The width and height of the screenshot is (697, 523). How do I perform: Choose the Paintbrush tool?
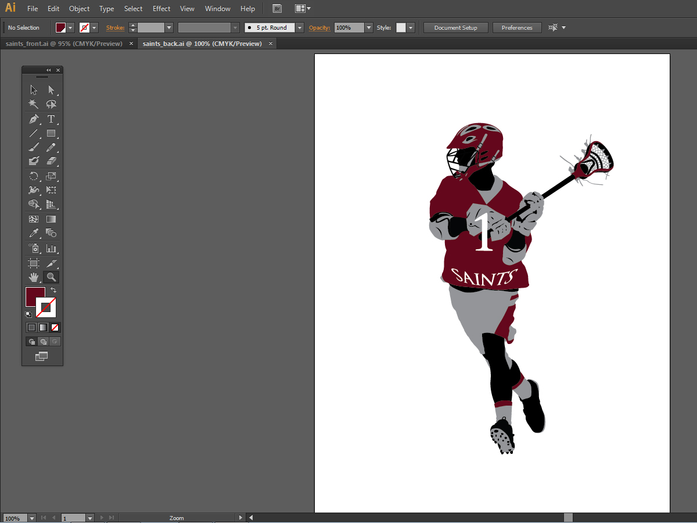coord(34,147)
